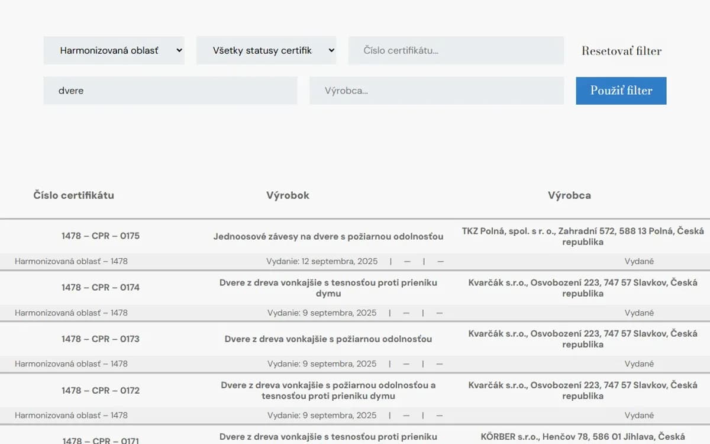This screenshot has height=444, width=710.
Task: Click 'Harmonizovaná oblasť – 1478' under certificate 0173
Action: click(x=71, y=363)
